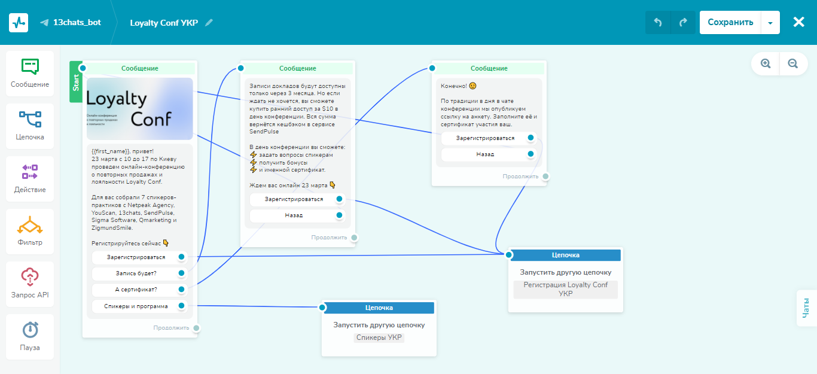Click the Спикеры УКР flow name
The image size is (817, 374).
[x=379, y=337]
